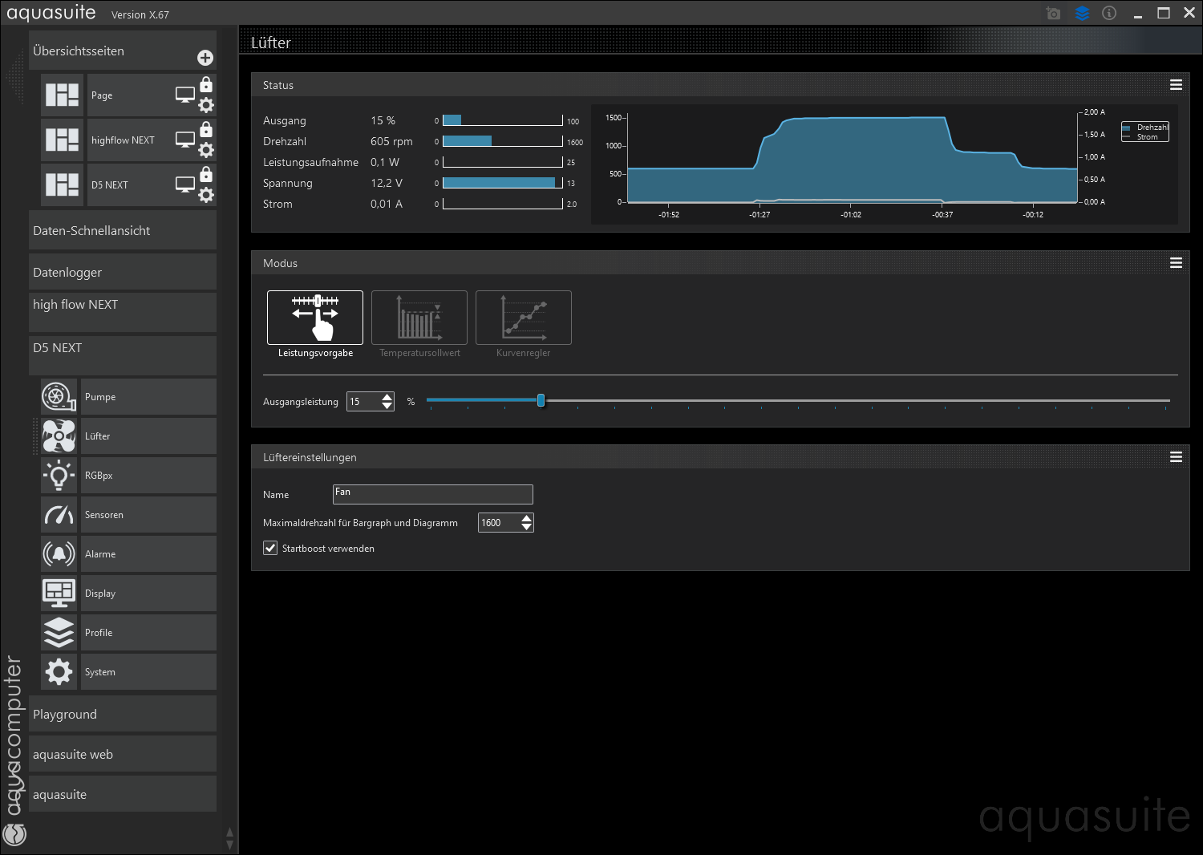Collapse the D5 NEXT device section
This screenshot has width=1203, height=855.
123,355
